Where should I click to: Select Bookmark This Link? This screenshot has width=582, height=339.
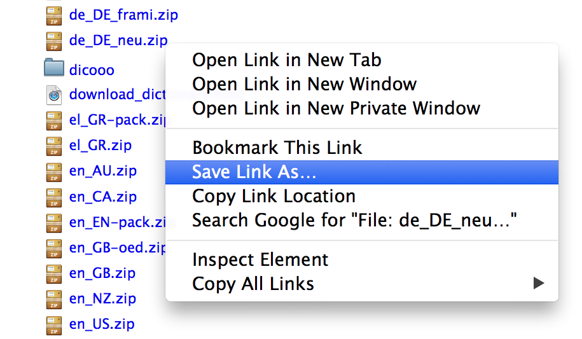pos(277,148)
